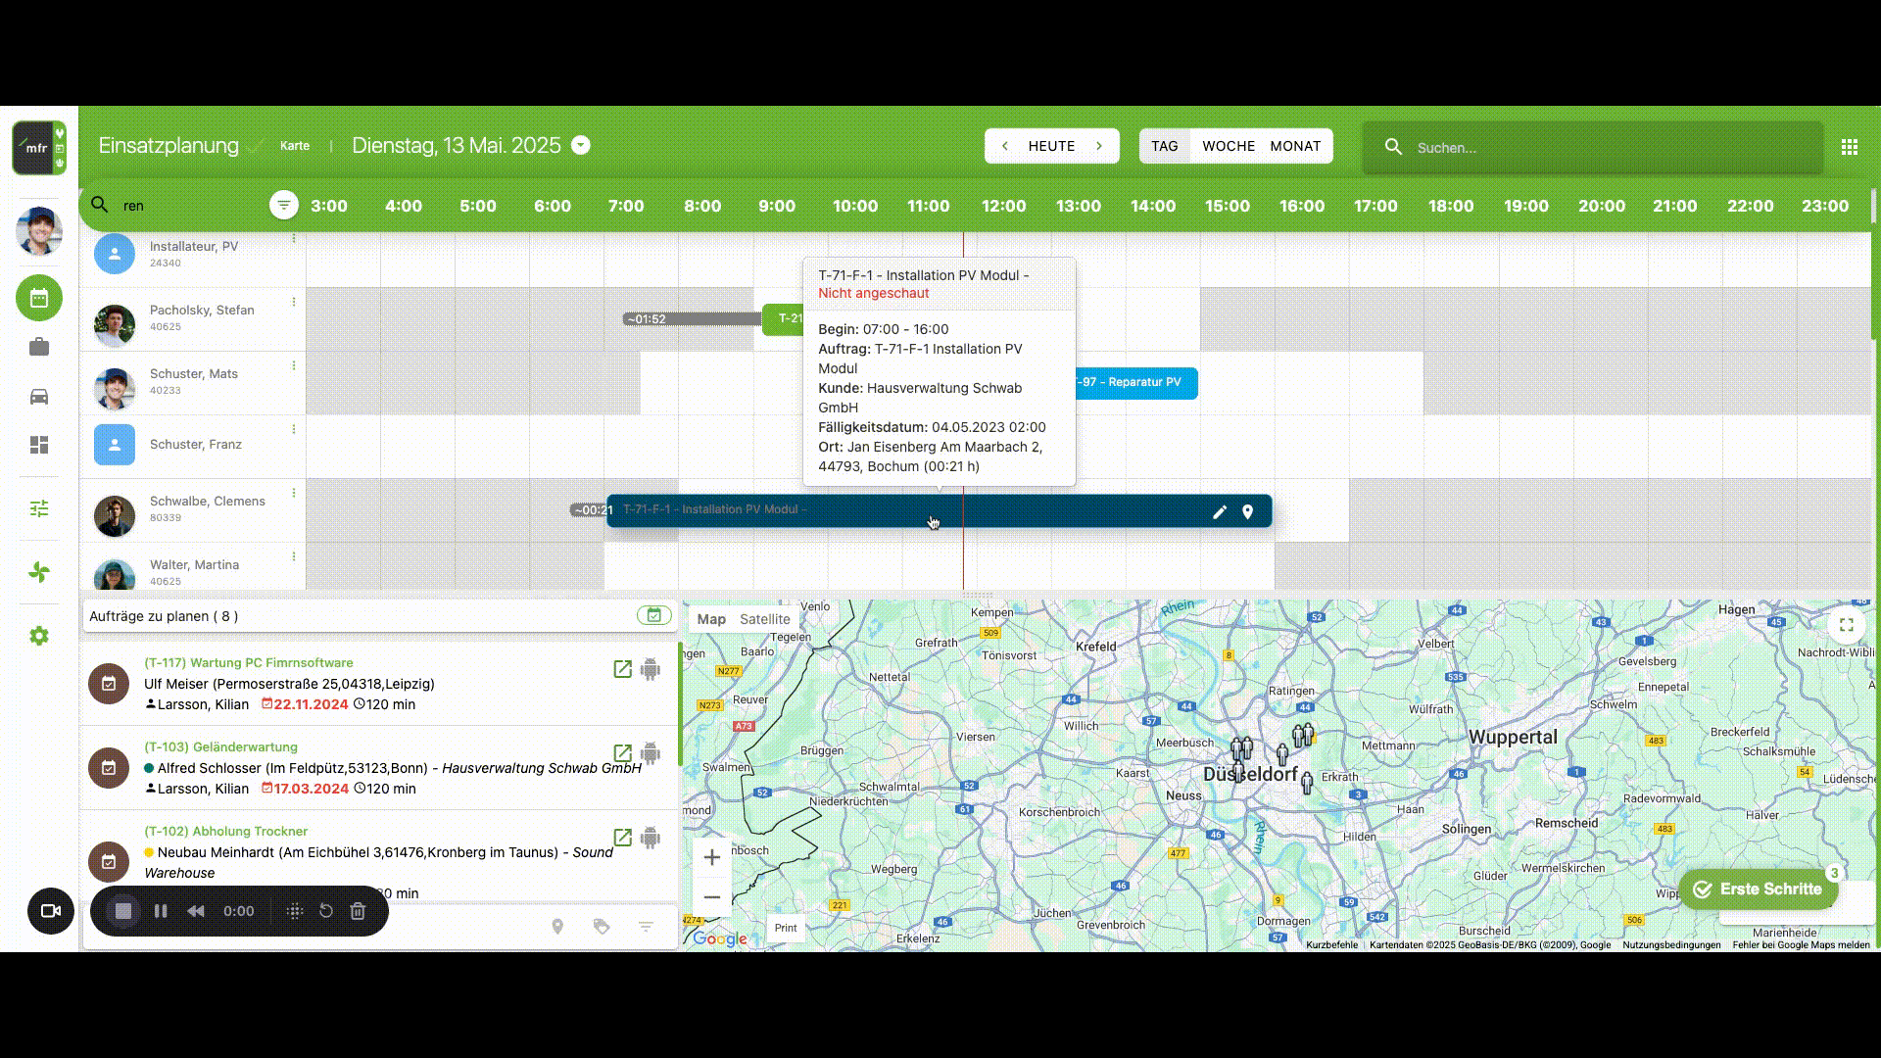Toggle the calendar switch in Aufträge zu planen
This screenshot has height=1058, width=1881.
[x=654, y=615]
